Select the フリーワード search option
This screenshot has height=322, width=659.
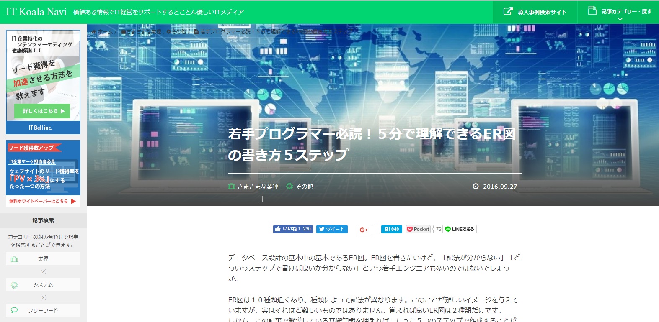pyautogui.click(x=43, y=310)
